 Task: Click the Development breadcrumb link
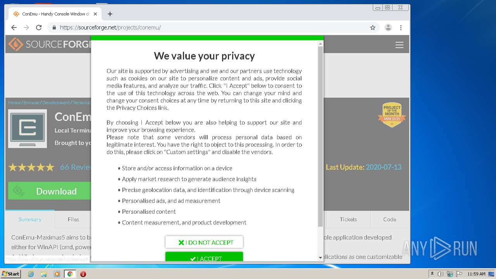click(x=56, y=103)
